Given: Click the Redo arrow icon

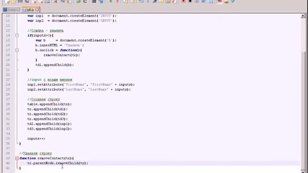Looking at the screenshot, I should [85, 1].
